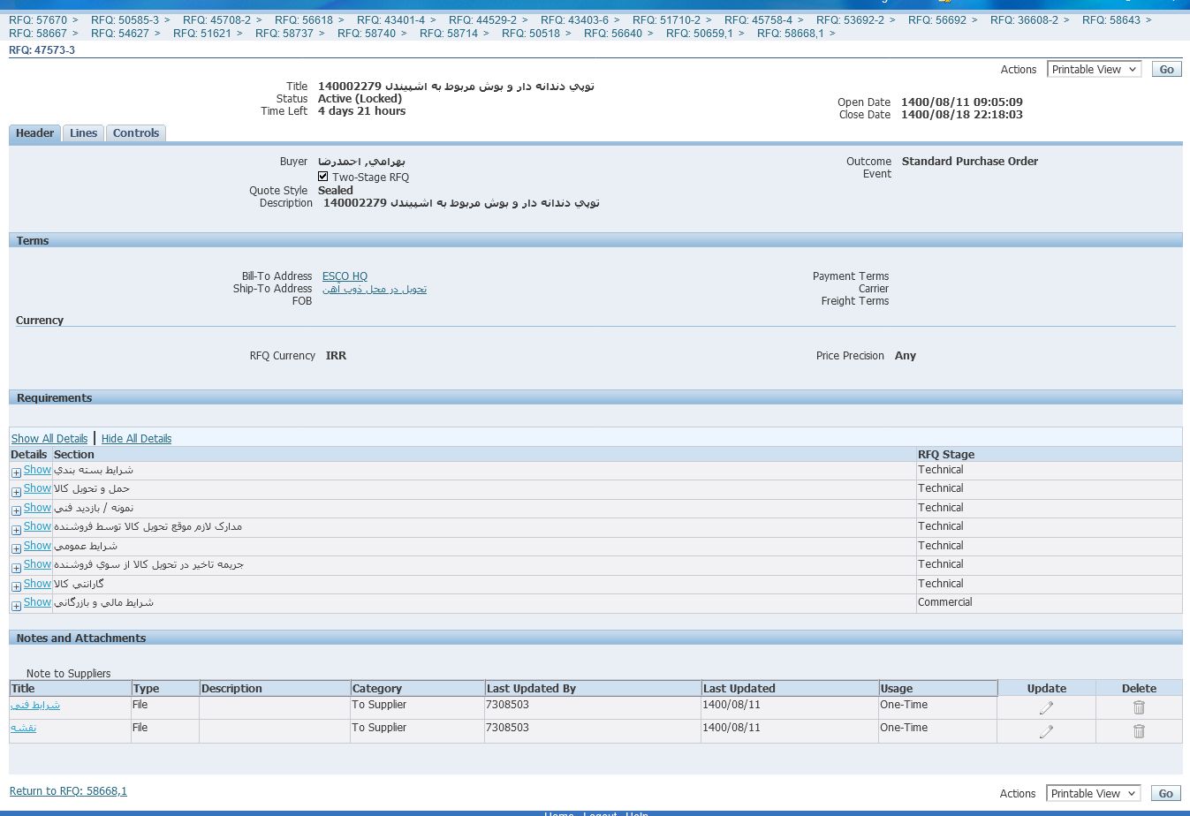Click the top Go button

click(x=1167, y=69)
